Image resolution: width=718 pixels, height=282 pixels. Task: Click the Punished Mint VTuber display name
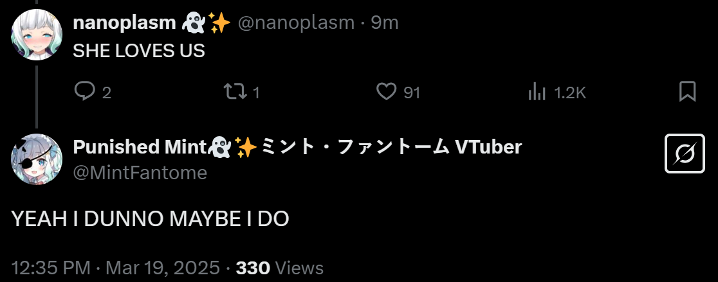297,147
